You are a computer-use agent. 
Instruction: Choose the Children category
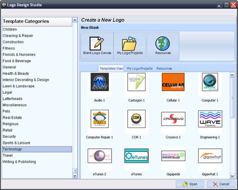(37, 30)
